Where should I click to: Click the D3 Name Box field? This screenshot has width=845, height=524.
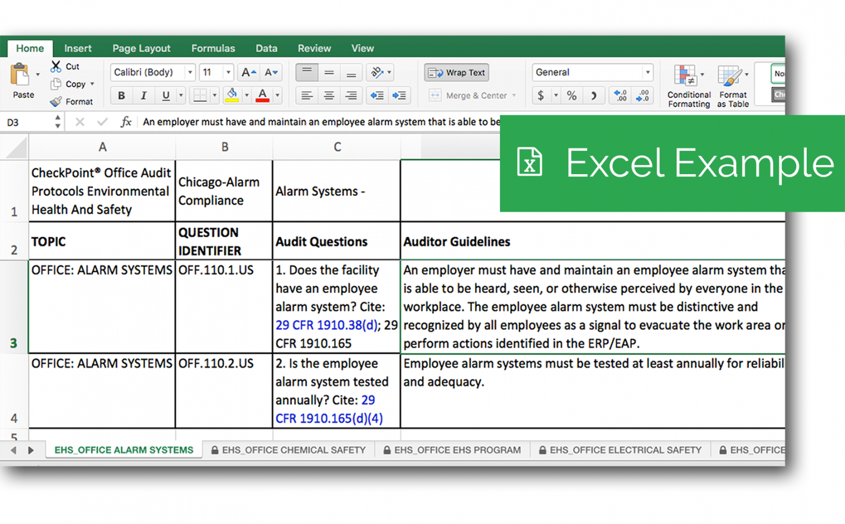click(x=27, y=122)
